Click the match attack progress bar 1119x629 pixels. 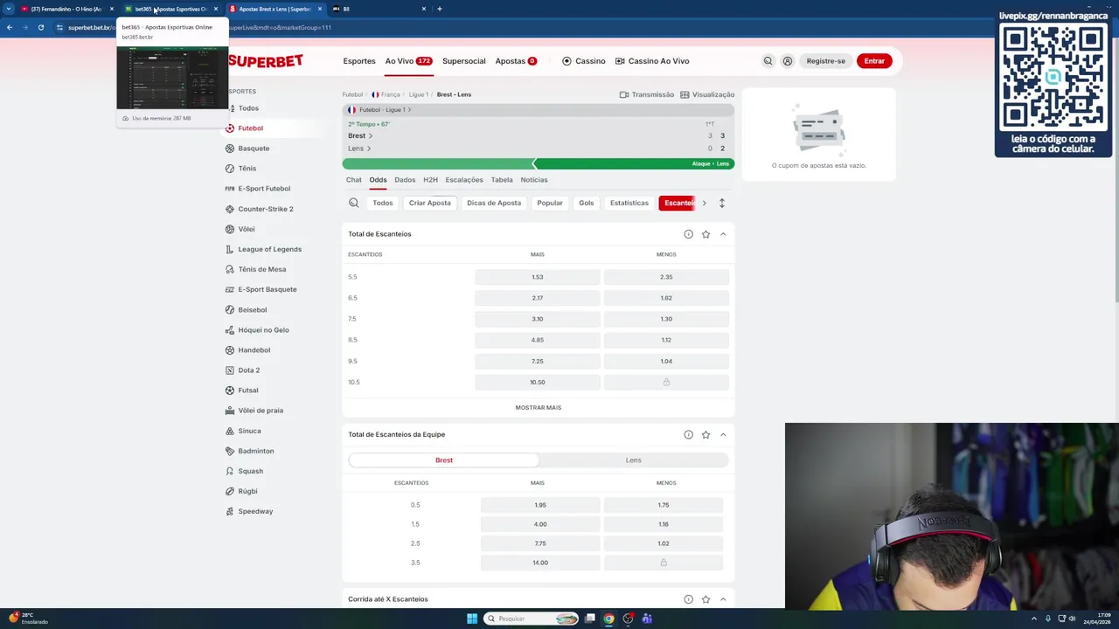point(539,164)
